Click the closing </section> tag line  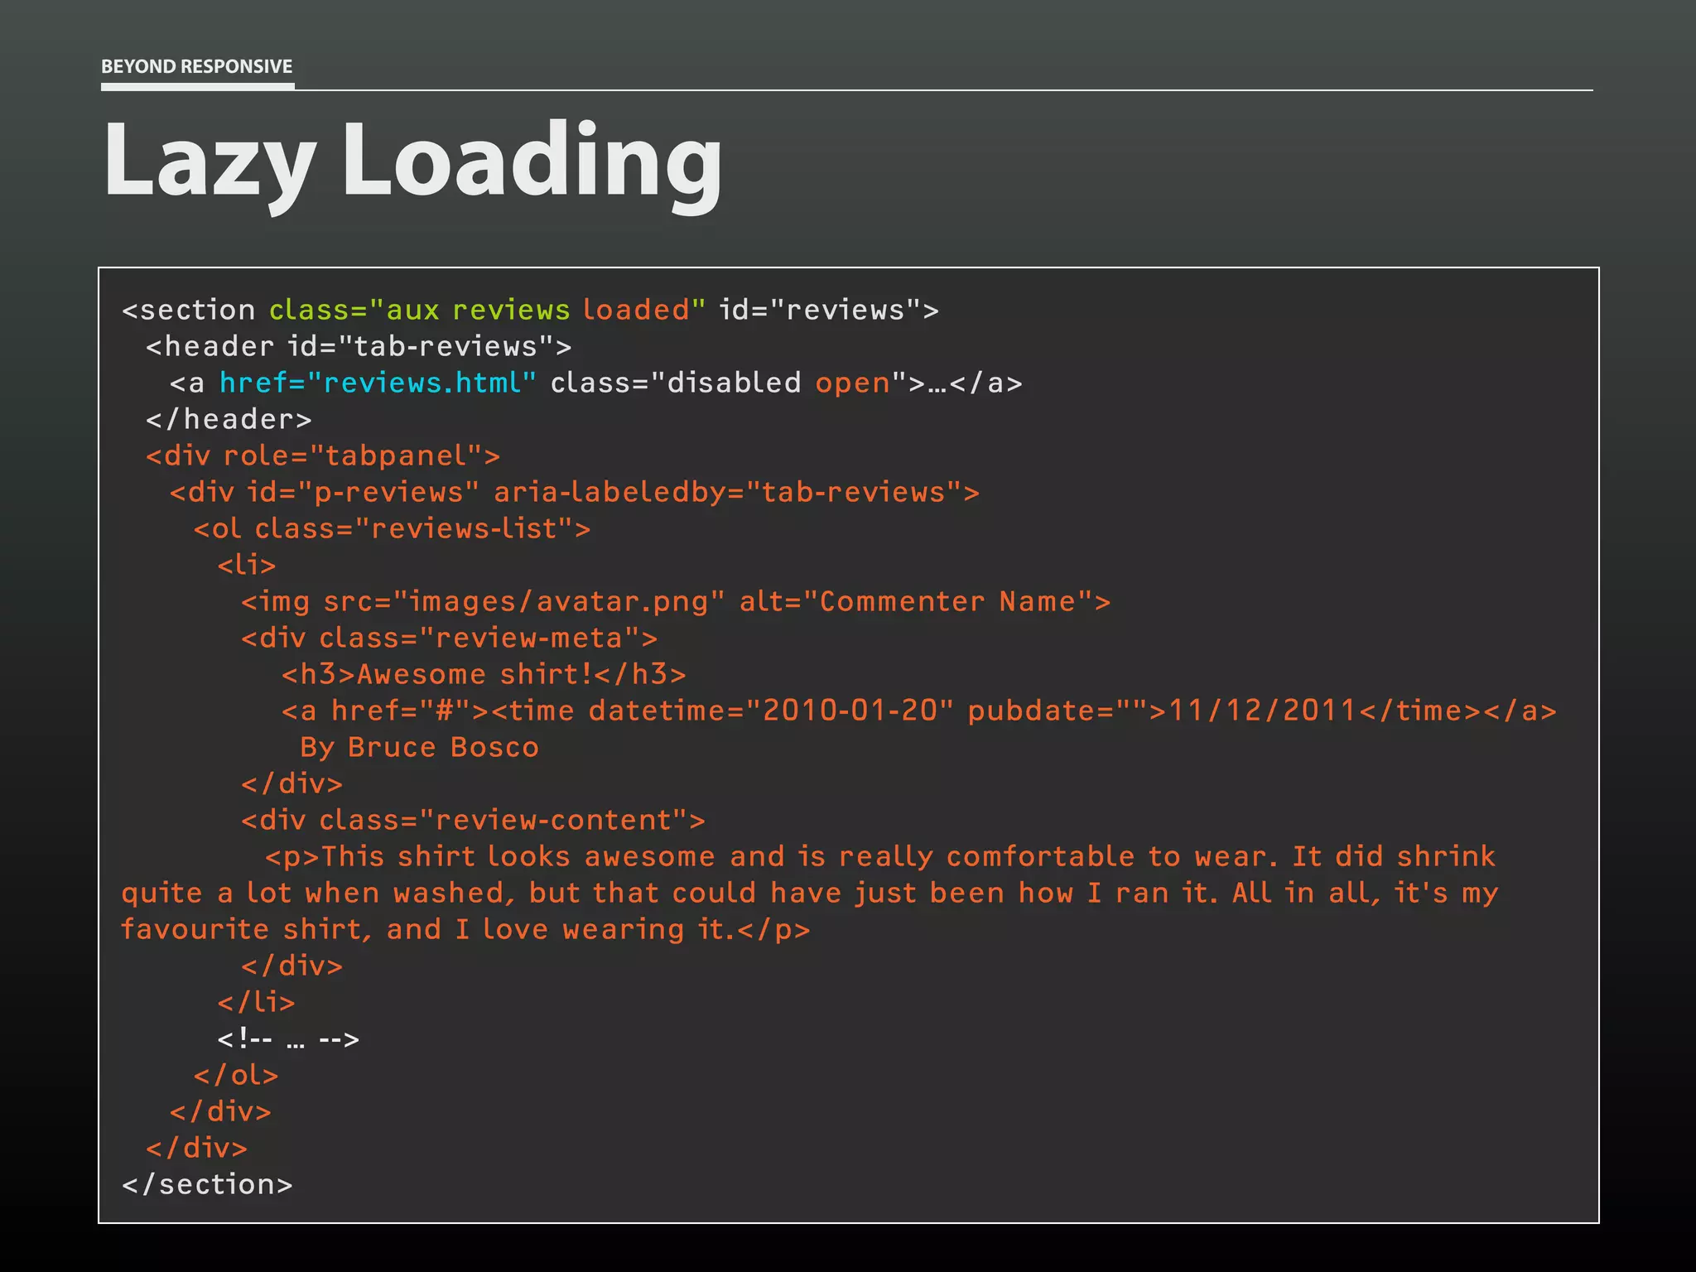pyautogui.click(x=207, y=1185)
